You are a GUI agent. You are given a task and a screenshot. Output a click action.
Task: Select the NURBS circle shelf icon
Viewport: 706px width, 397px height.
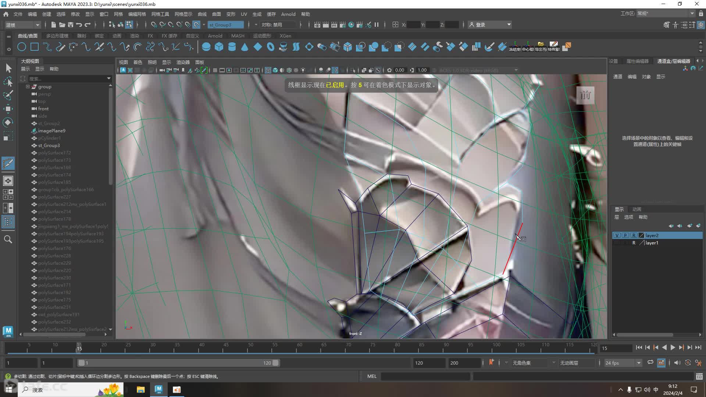(22, 47)
